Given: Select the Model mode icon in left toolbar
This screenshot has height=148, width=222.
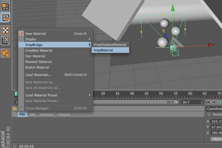Looking at the screenshot, I should coord(6,7).
